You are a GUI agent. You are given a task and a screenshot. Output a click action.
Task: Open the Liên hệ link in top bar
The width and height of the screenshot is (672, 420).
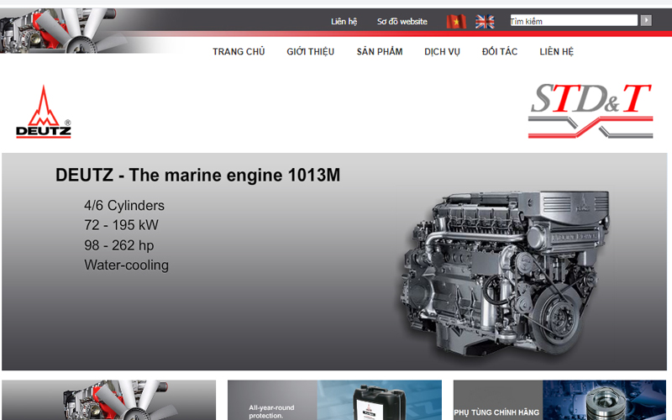344,22
